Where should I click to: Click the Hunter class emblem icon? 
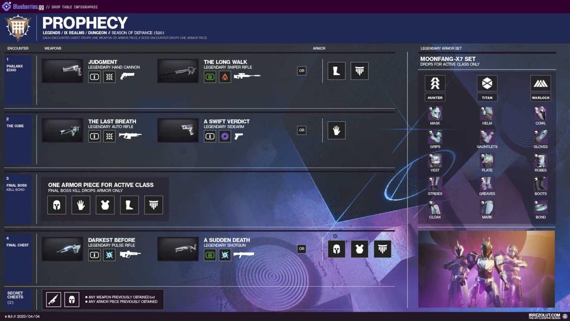coord(435,83)
